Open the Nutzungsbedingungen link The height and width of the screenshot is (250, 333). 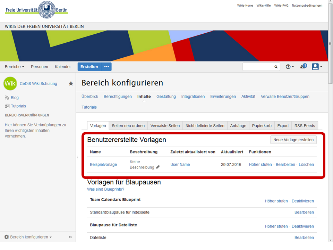click(x=307, y=6)
